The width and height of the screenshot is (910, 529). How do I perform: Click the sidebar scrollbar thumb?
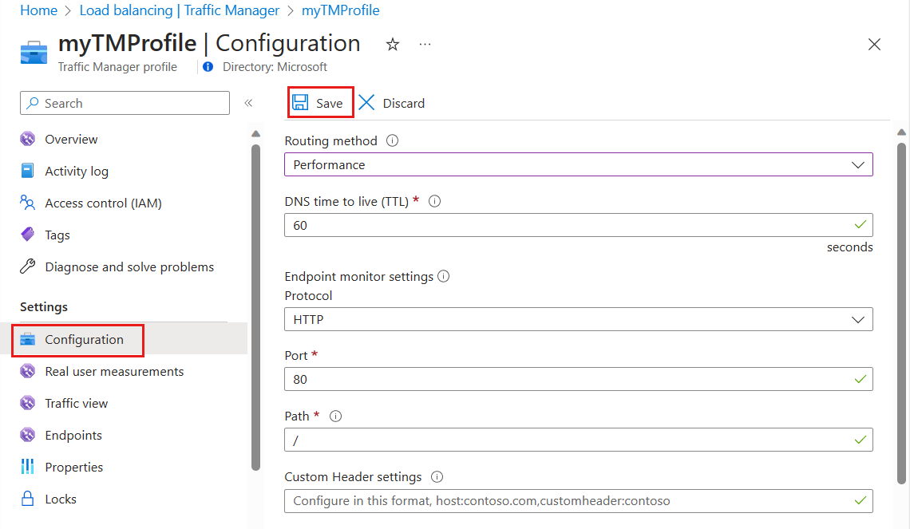pos(255,307)
